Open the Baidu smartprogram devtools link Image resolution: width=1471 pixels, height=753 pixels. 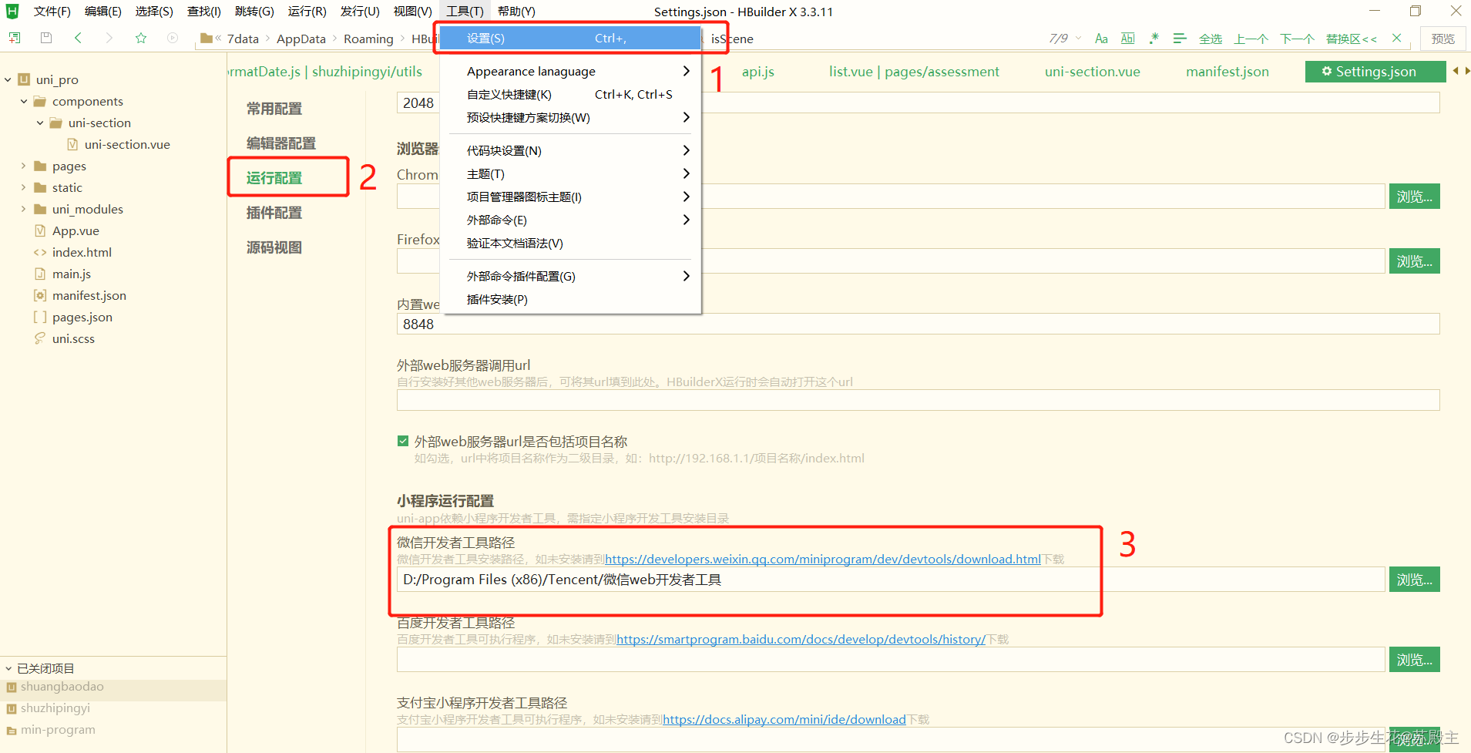(x=801, y=640)
